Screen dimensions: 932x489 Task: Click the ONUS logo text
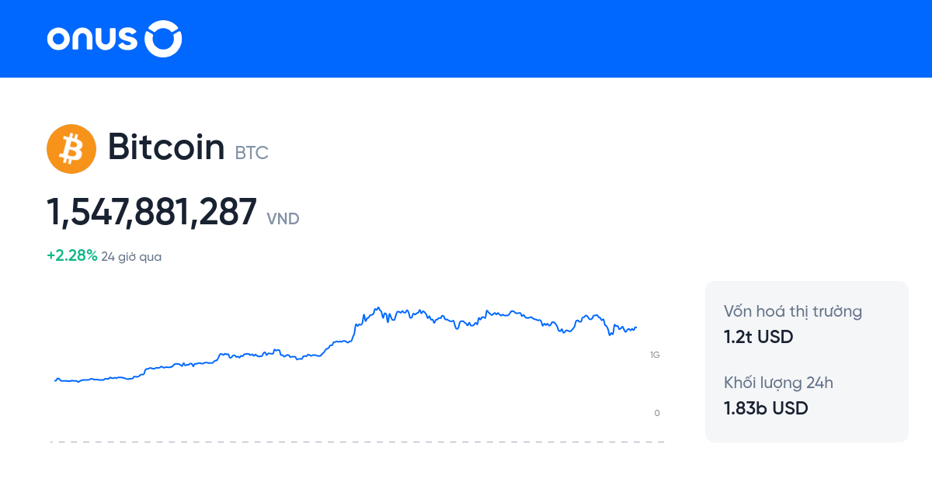pyautogui.click(x=92, y=39)
